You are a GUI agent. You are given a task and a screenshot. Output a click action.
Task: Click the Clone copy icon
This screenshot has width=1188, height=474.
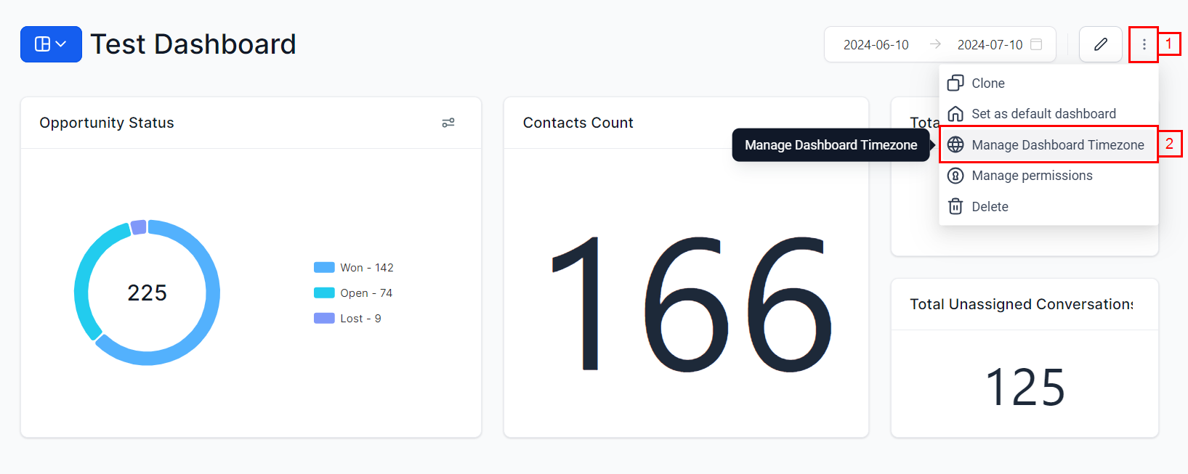click(955, 83)
